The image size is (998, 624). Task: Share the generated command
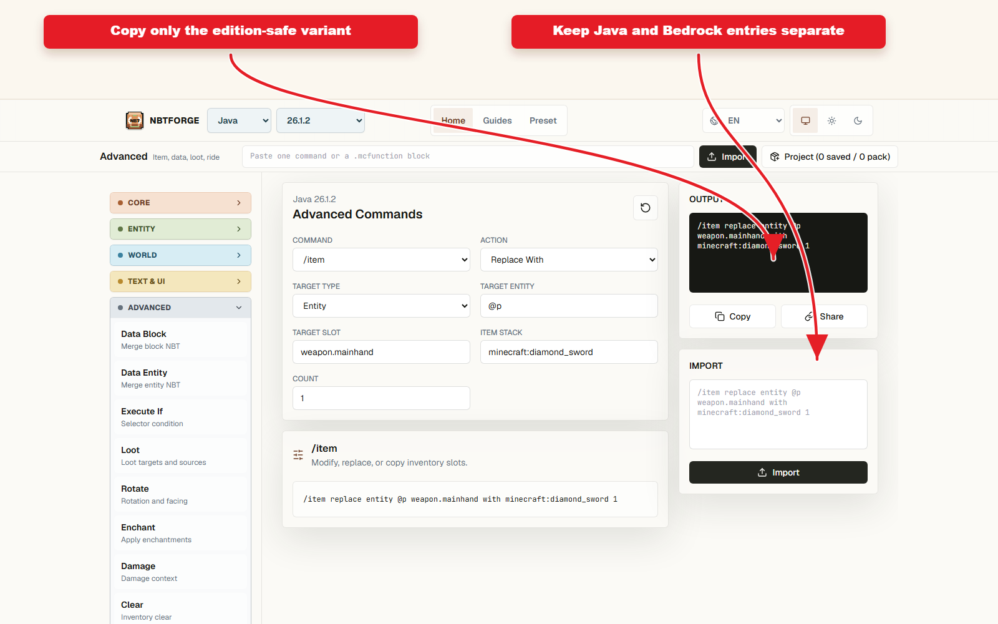(824, 316)
